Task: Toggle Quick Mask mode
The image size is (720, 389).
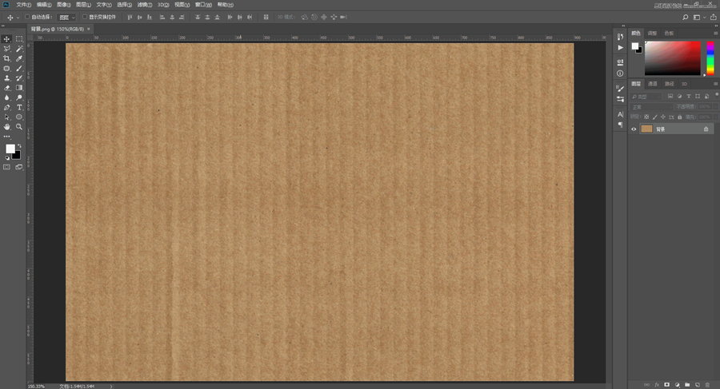Action: point(6,168)
